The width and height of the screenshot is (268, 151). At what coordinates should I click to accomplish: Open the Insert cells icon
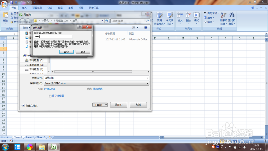[x=180, y=15]
